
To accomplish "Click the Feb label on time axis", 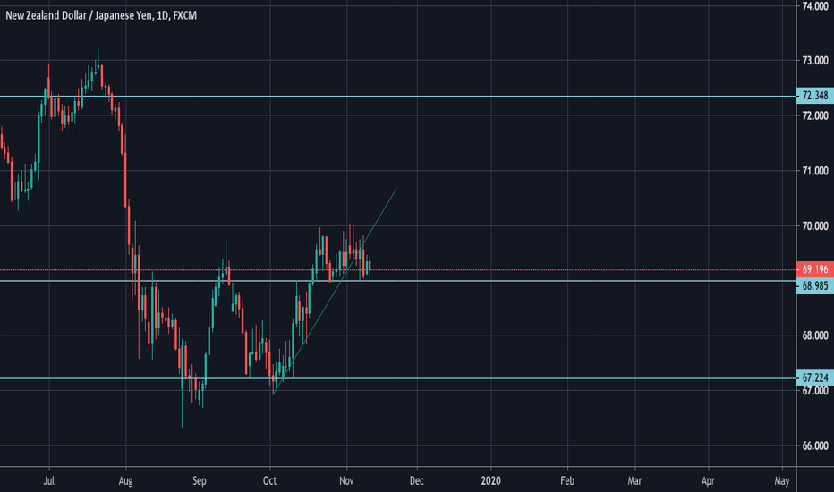I will tap(567, 481).
